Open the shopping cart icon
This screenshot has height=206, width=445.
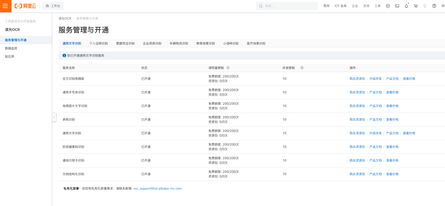click(x=416, y=6)
